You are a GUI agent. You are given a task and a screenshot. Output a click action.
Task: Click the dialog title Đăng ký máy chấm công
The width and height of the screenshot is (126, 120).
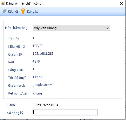point(24,3)
